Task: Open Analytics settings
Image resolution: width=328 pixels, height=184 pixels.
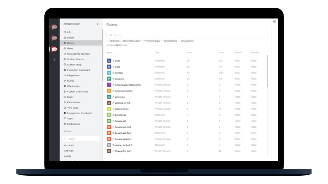Action: [x=69, y=151]
